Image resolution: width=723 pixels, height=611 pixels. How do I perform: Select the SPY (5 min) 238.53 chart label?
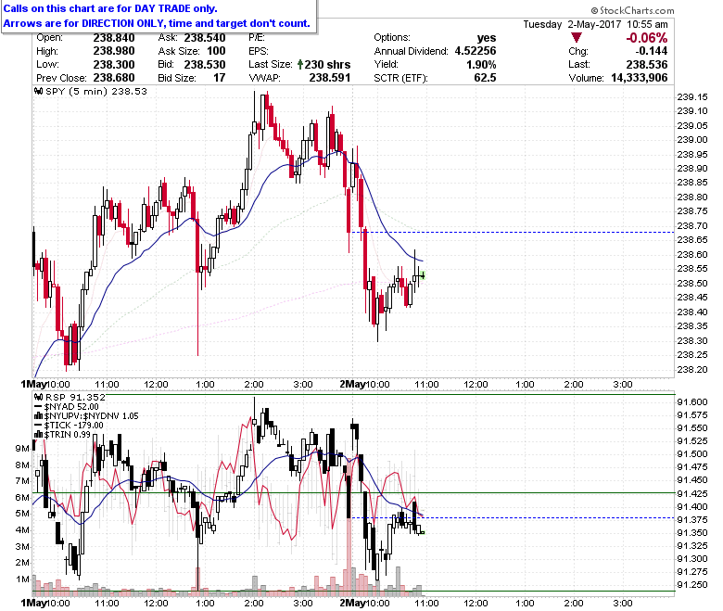[x=95, y=91]
